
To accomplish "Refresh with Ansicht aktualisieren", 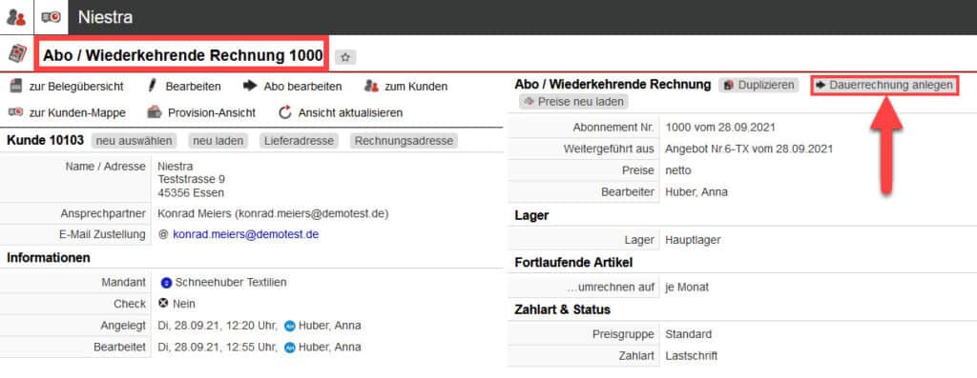I will click(341, 112).
